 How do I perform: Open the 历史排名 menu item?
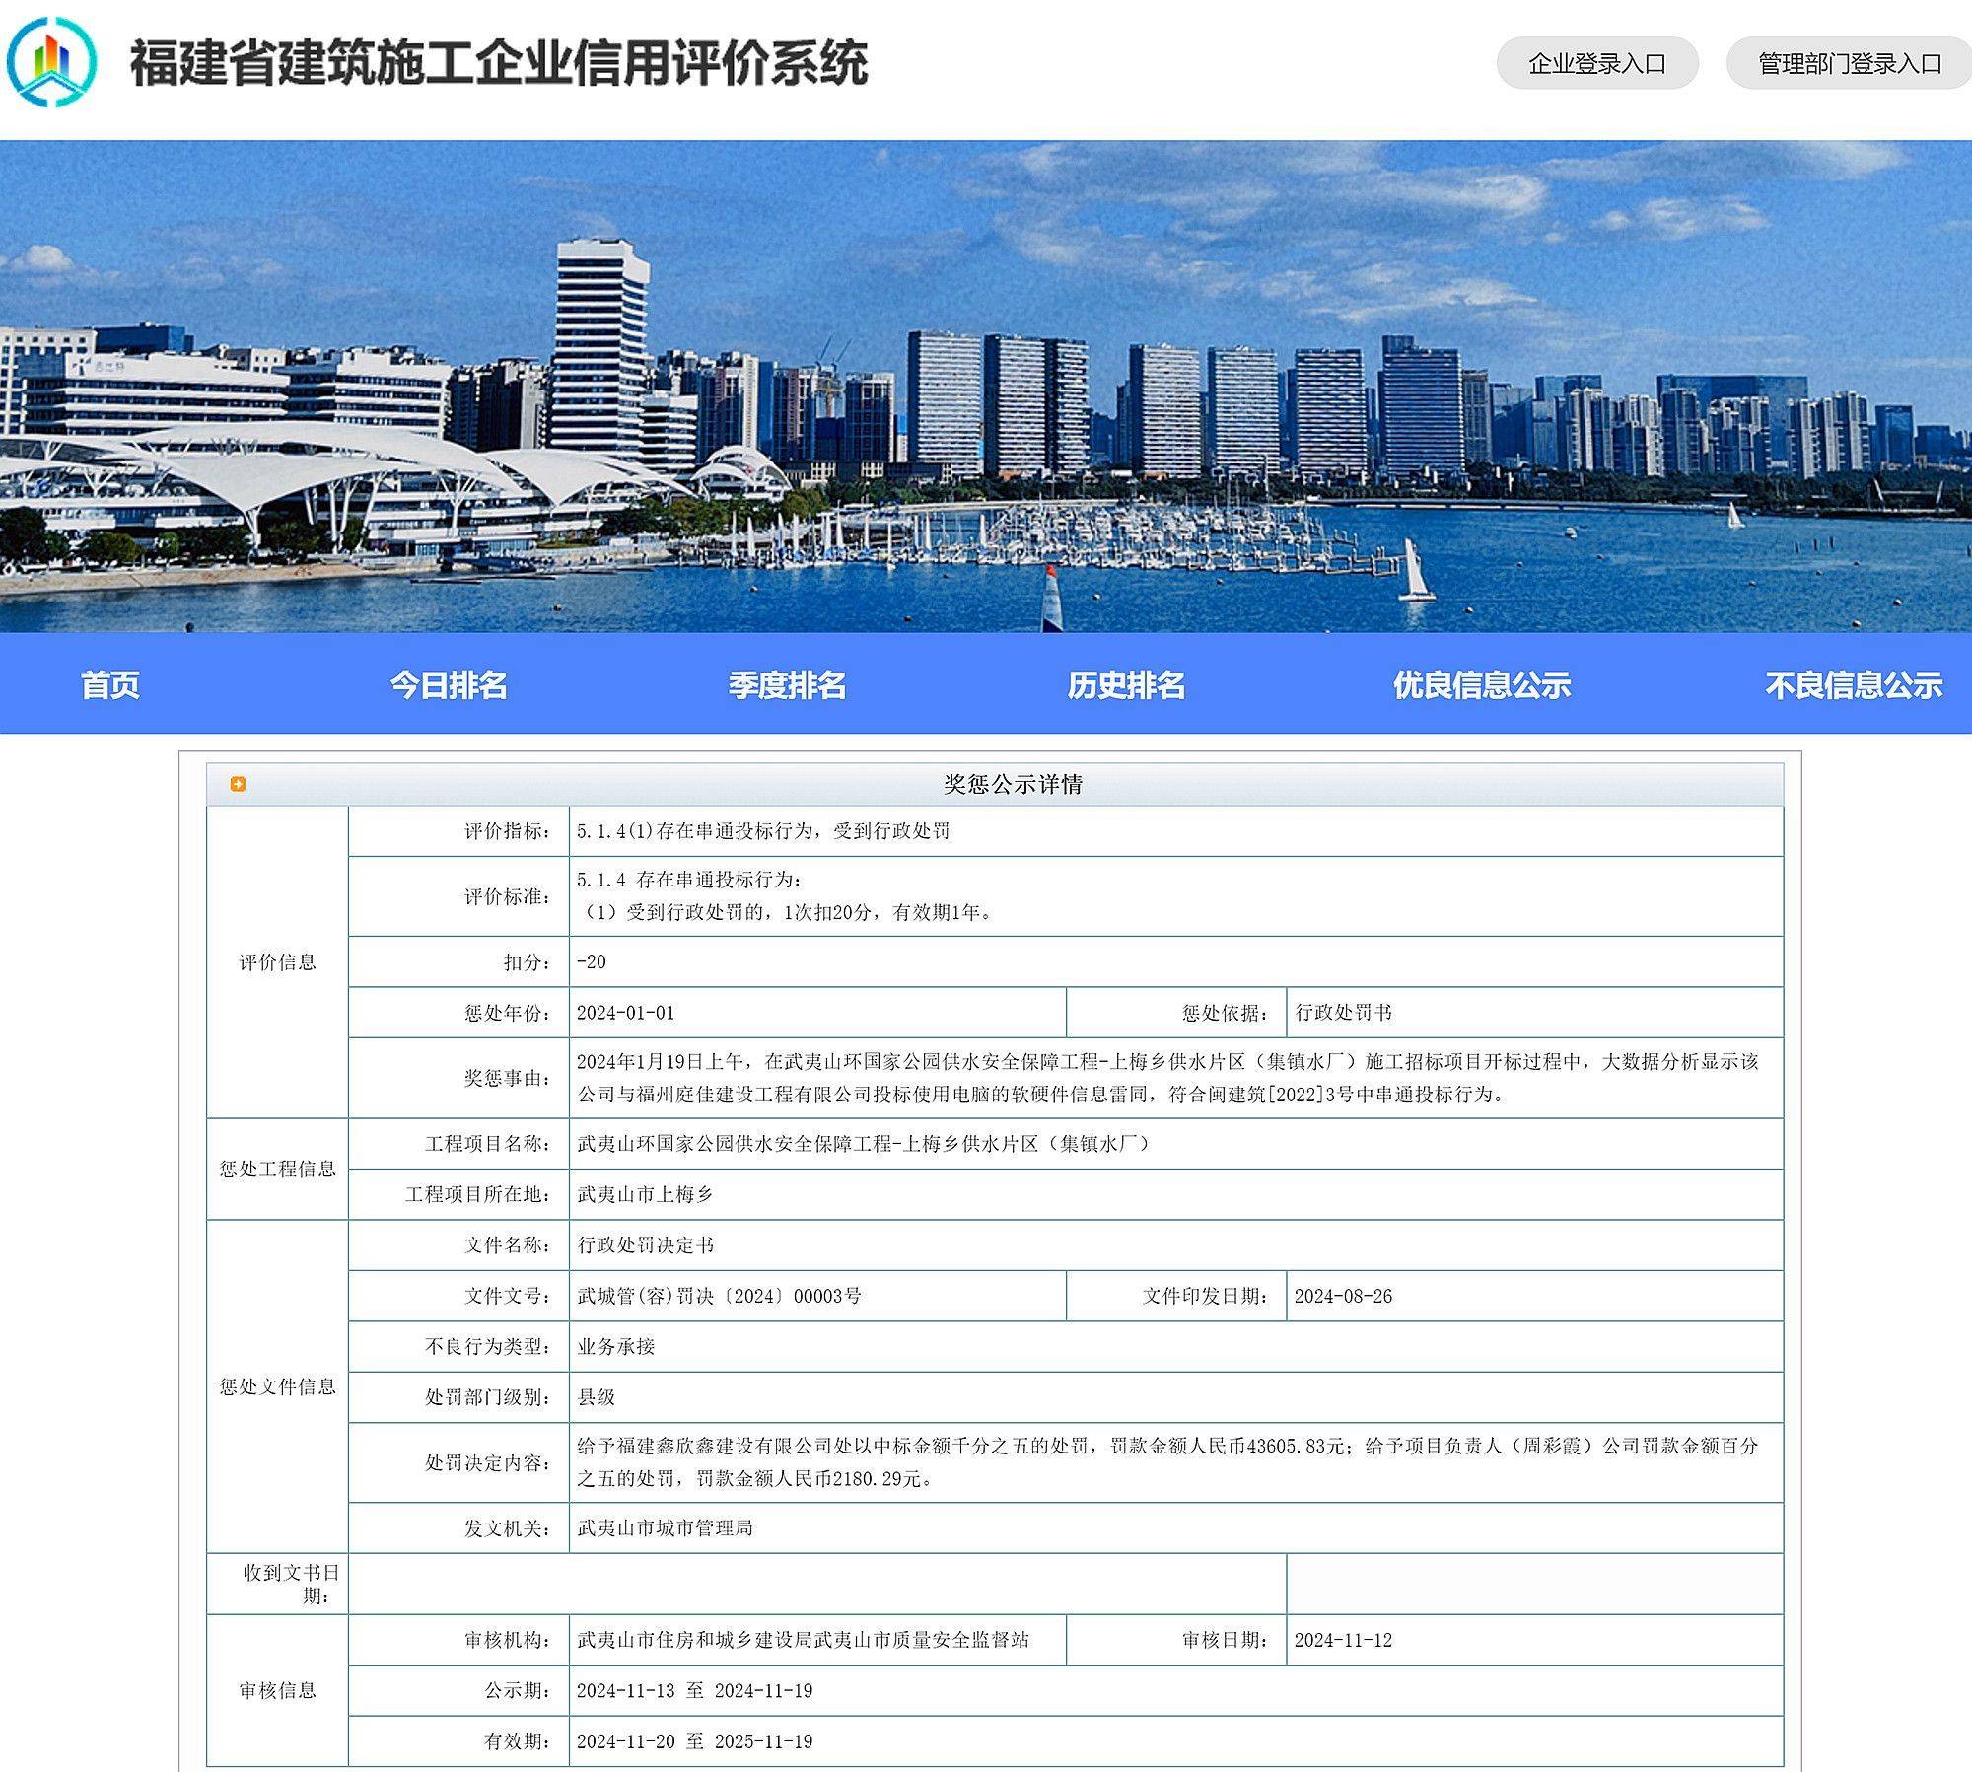(x=1126, y=684)
